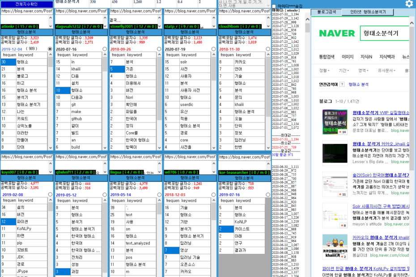Open settings with the gear icon
The image size is (416, 277).
click(x=409, y=4)
